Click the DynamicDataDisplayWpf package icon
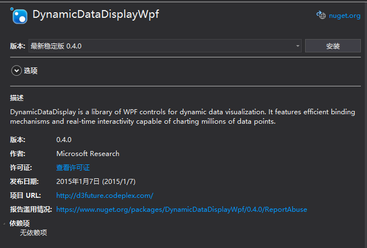This screenshot has height=248, width=367. click(19, 16)
